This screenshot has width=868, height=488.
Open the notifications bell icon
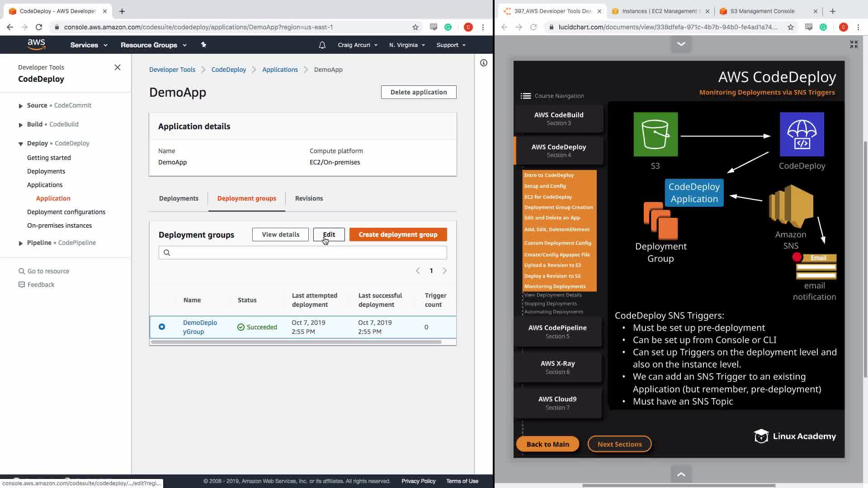pos(322,45)
